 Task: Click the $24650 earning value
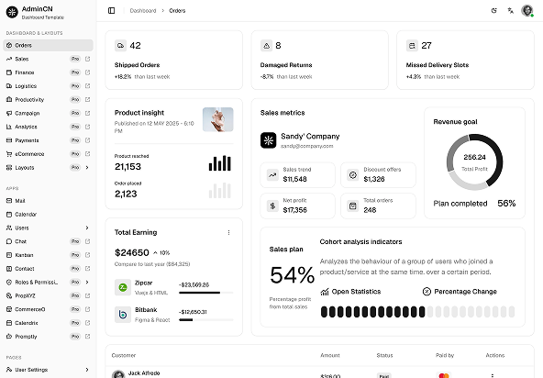point(132,252)
